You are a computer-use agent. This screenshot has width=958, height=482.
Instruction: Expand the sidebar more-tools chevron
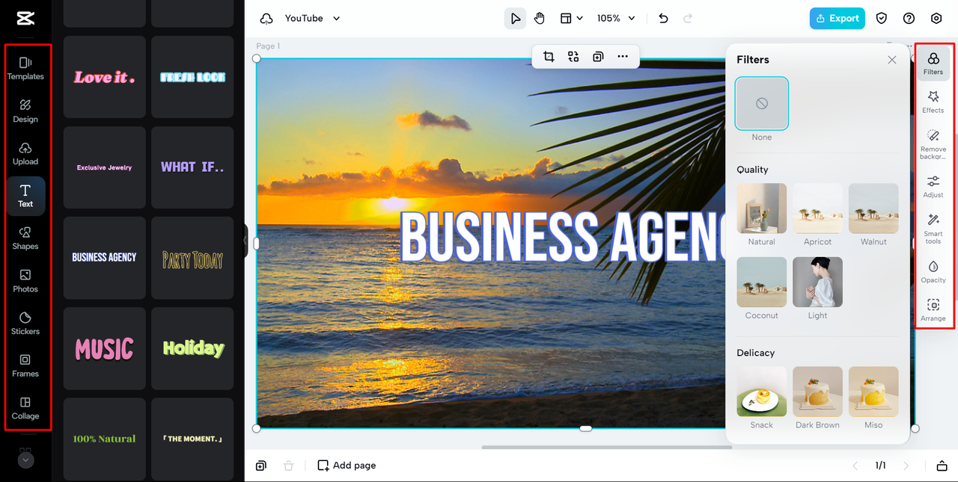click(x=25, y=460)
